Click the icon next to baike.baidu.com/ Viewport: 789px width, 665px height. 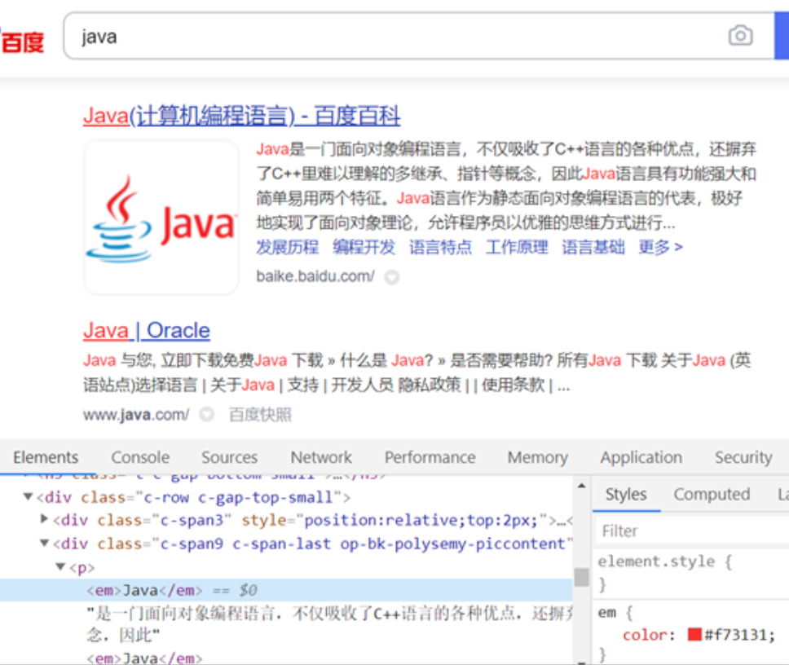tap(392, 277)
